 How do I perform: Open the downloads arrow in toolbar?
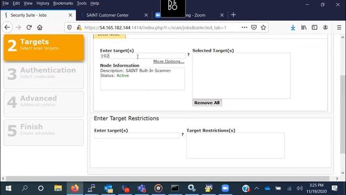(x=293, y=28)
